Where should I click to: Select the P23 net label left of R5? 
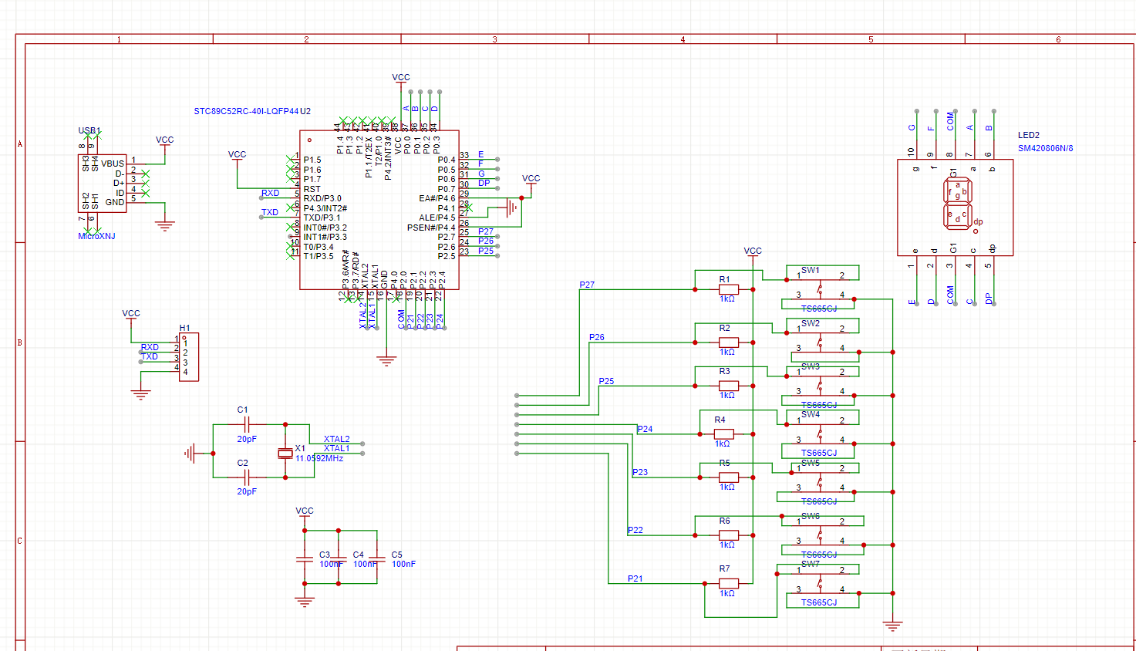(640, 472)
